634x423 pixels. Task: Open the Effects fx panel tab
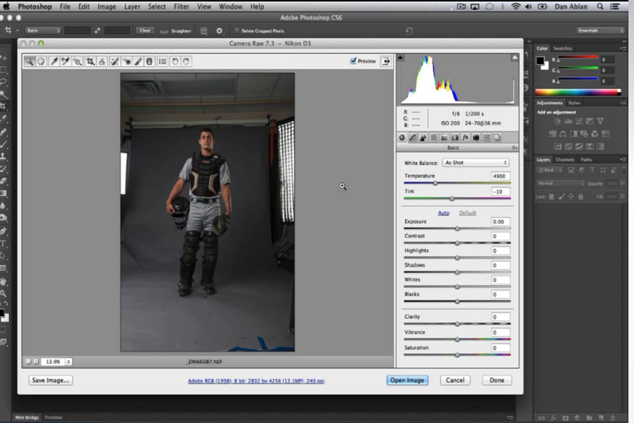(465, 137)
